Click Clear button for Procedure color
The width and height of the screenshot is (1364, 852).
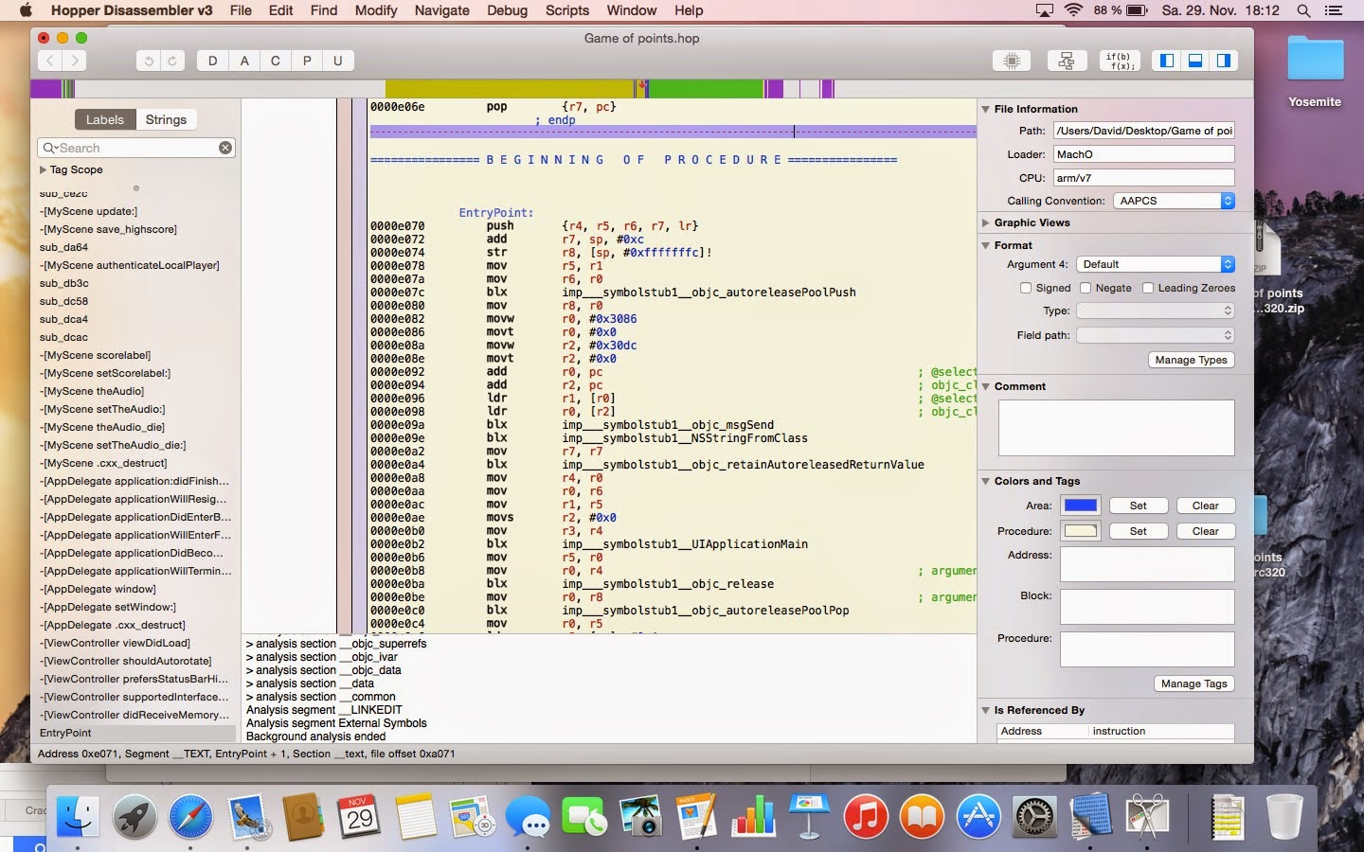[1205, 531]
